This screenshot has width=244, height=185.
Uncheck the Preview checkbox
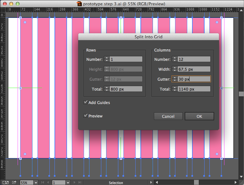click(86, 116)
